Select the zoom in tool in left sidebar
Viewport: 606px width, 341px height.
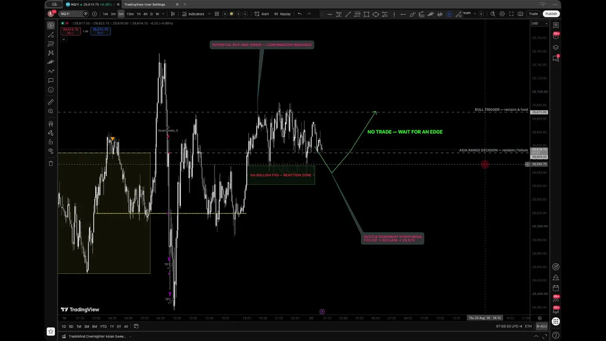pyautogui.click(x=51, y=111)
